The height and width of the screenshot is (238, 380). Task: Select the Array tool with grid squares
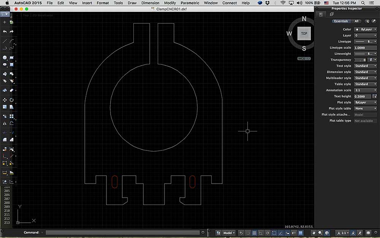point(11,116)
